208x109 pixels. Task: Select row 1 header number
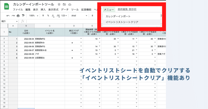pyautogui.click(x=4, y=32)
